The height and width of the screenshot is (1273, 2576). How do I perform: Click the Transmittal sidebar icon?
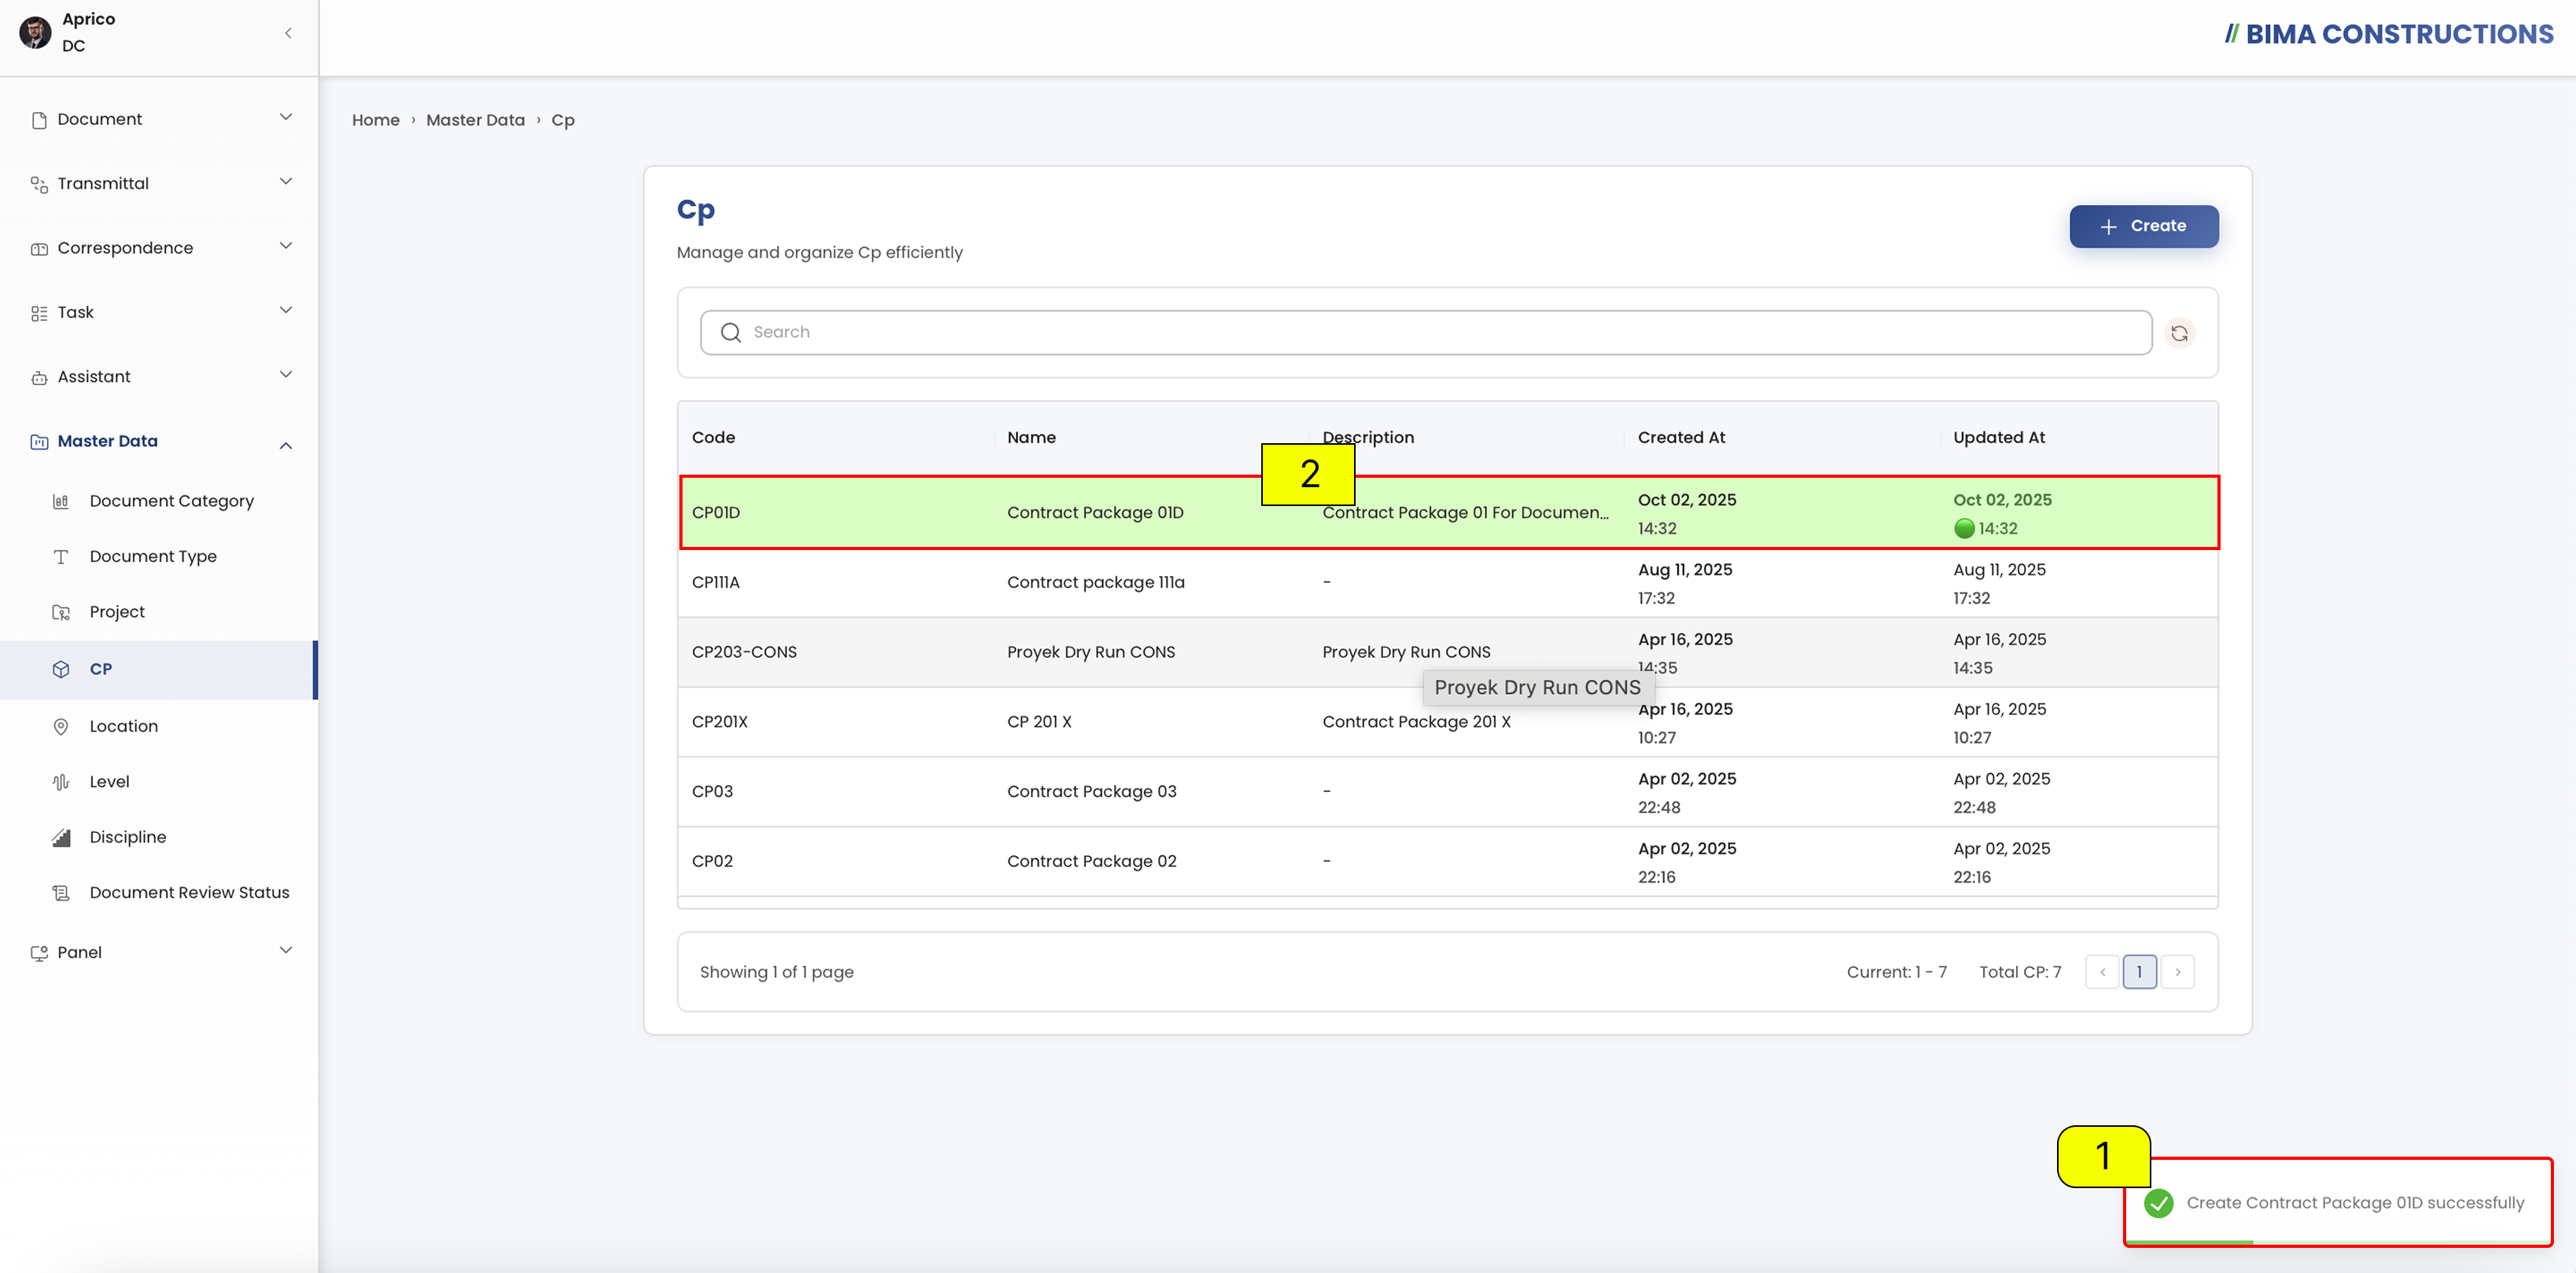point(39,184)
